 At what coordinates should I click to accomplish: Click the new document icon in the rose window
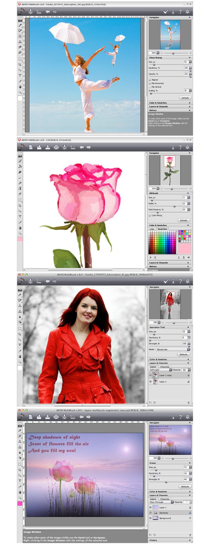point(31,147)
